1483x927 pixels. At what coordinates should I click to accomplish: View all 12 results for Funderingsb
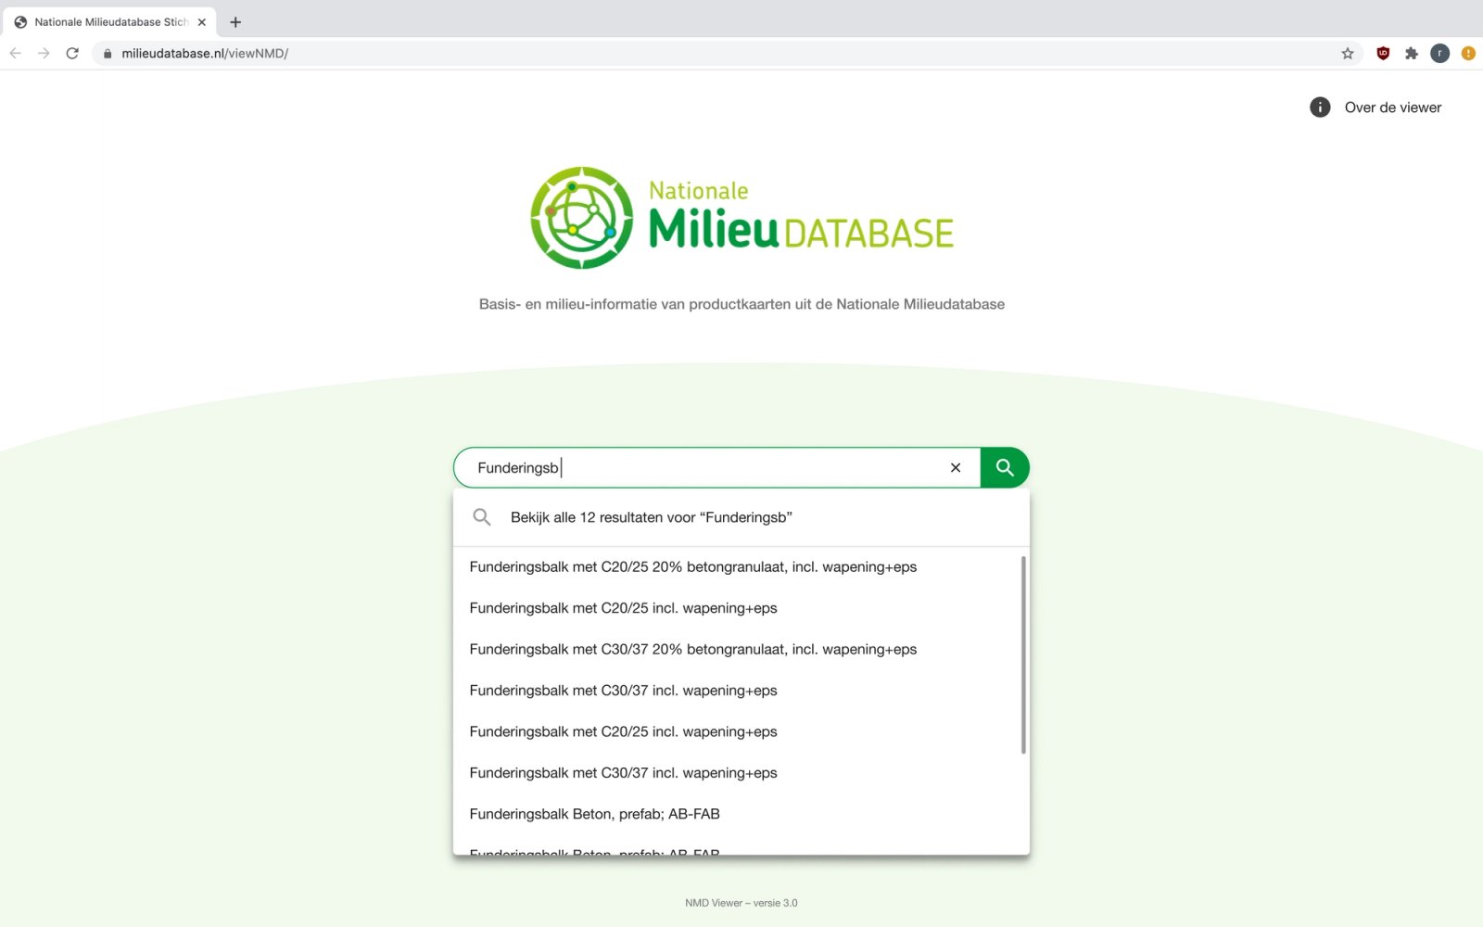pos(741,517)
